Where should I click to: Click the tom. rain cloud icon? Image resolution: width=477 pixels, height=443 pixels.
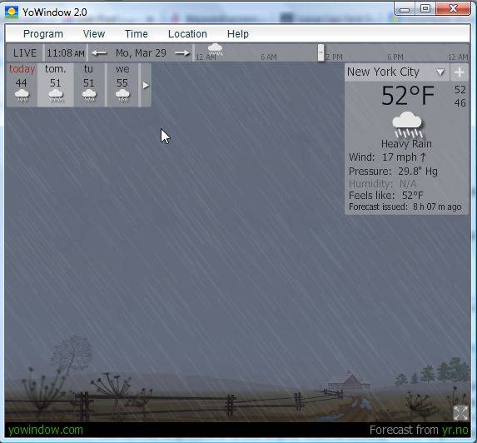pos(56,96)
